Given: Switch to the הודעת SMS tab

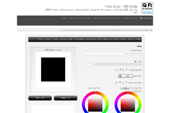Looking at the screenshot, I should click(108, 40).
